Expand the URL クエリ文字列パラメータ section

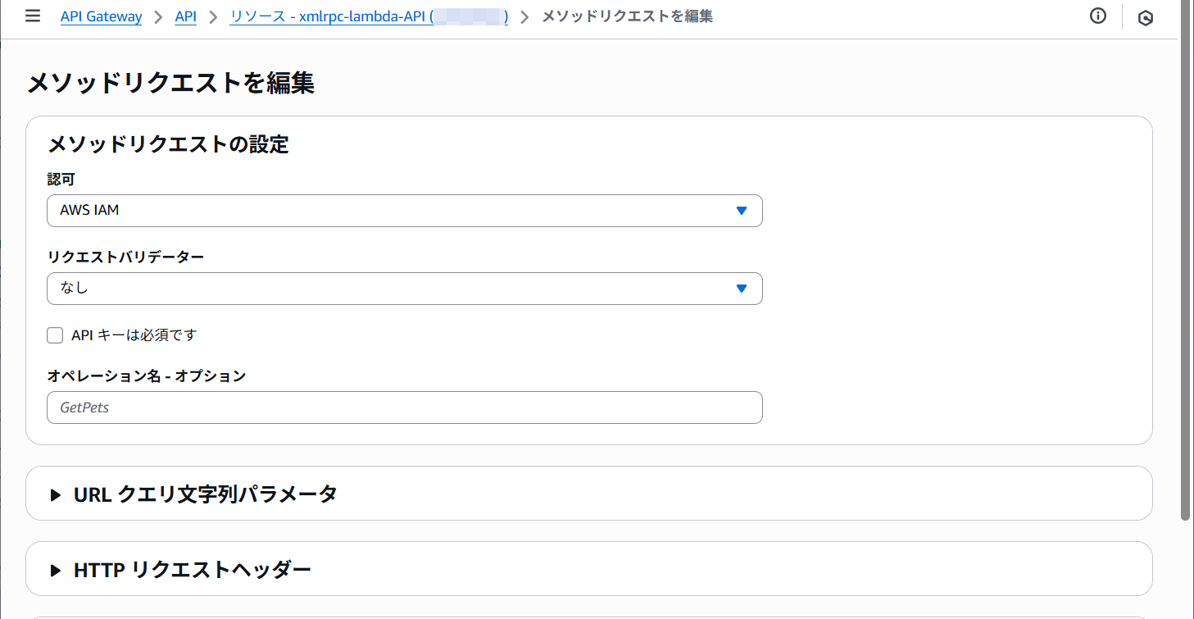point(205,494)
